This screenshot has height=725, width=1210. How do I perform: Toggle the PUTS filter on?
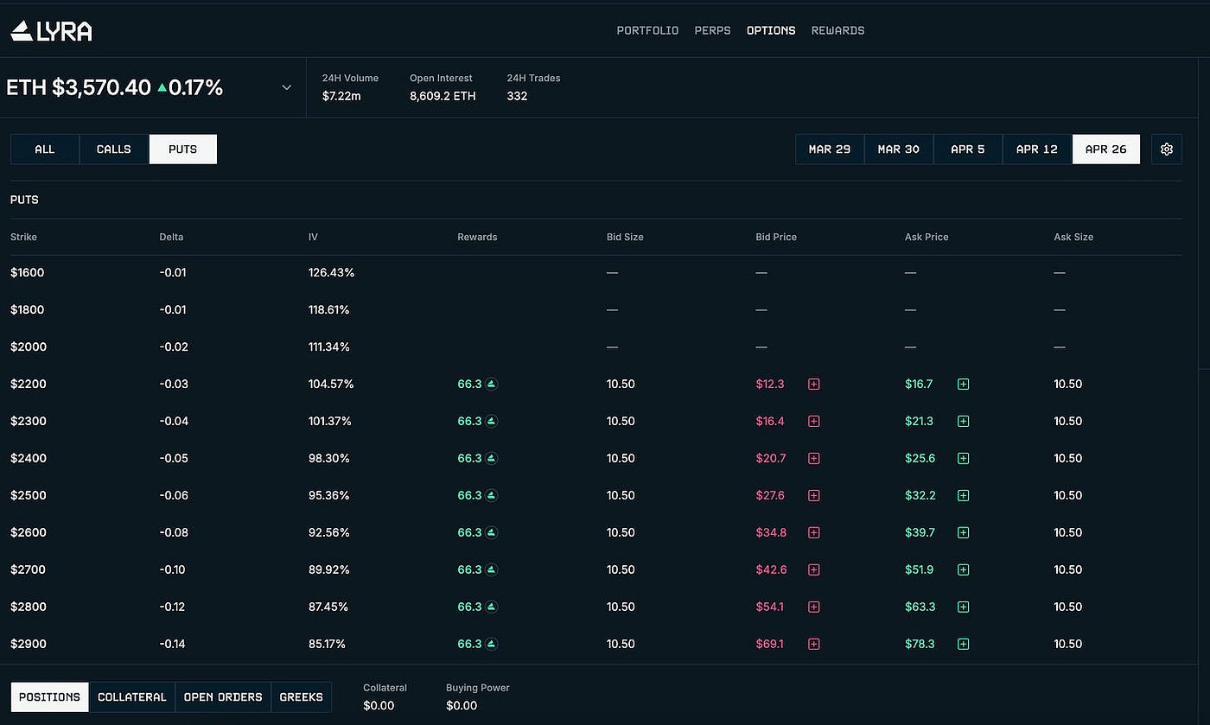pos(182,149)
